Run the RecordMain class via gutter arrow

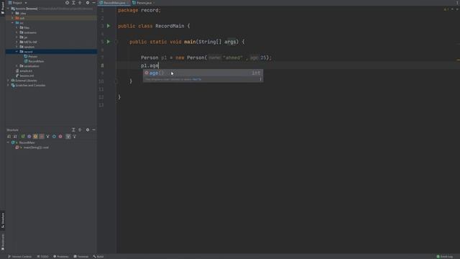click(109, 26)
